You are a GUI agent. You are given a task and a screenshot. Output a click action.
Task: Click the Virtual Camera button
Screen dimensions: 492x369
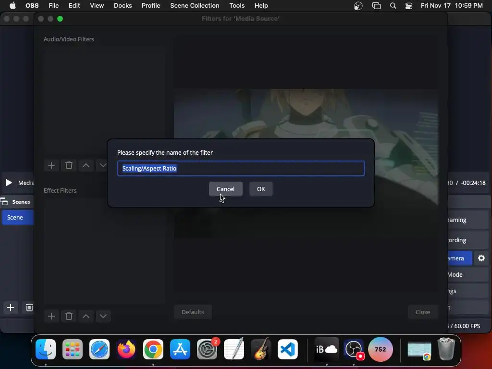click(x=460, y=258)
